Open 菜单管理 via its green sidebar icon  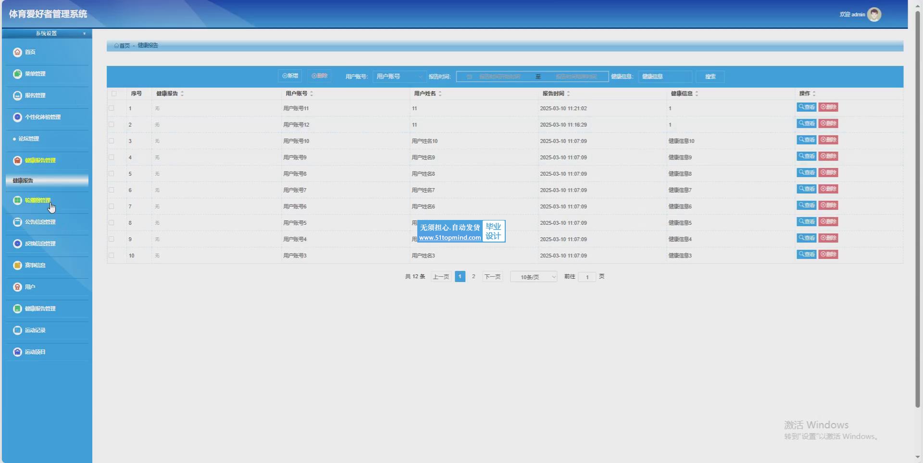(17, 73)
